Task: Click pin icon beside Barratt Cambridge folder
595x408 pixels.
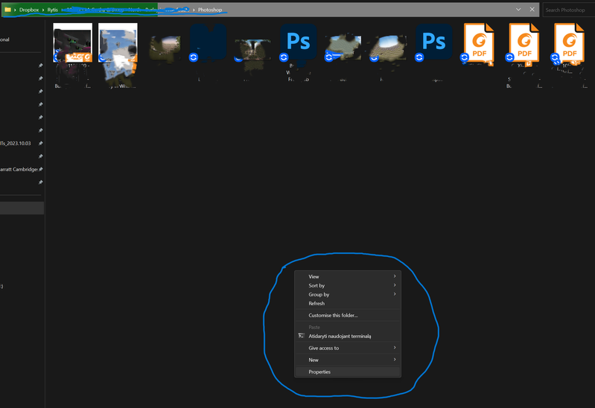Action: (x=41, y=170)
